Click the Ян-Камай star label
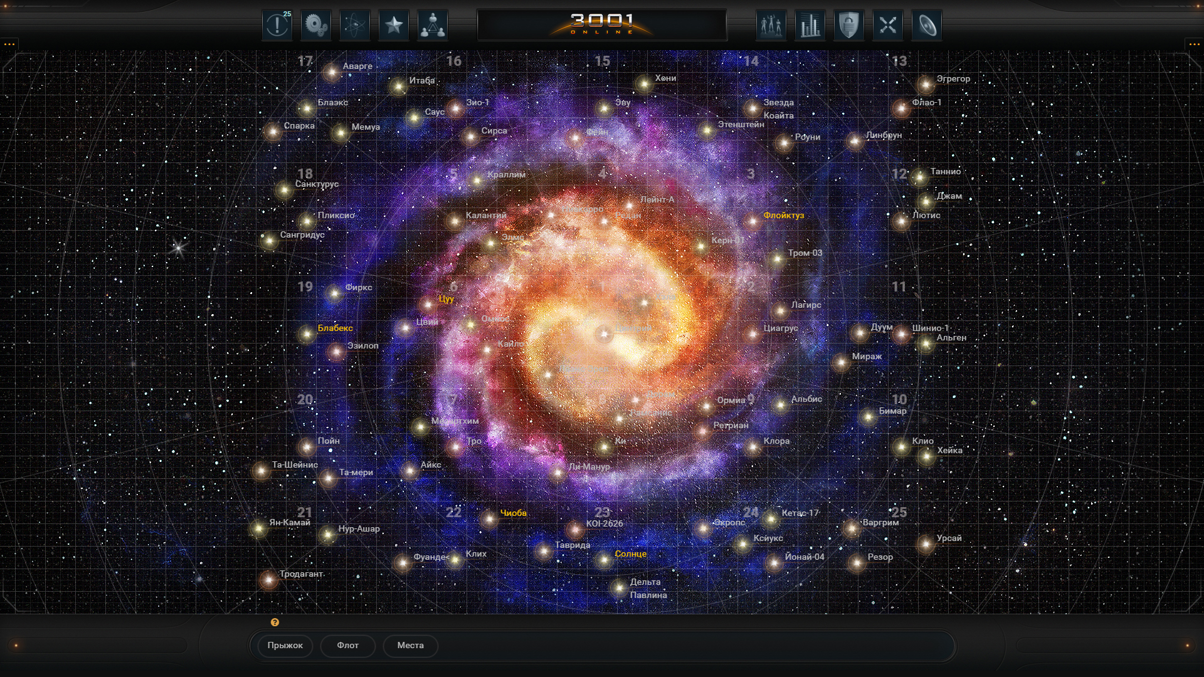 point(290,523)
